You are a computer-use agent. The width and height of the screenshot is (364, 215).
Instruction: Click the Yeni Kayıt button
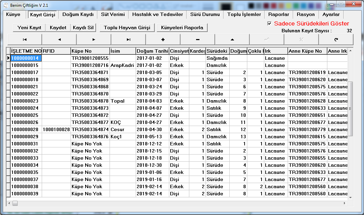click(30, 28)
